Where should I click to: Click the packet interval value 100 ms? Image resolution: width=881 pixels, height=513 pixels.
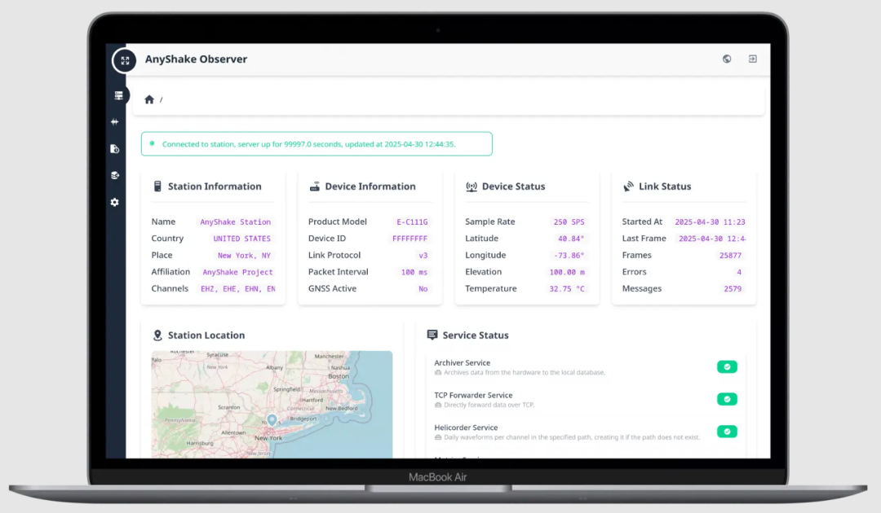(x=414, y=272)
